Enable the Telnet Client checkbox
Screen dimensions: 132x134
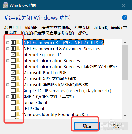pos(13,103)
